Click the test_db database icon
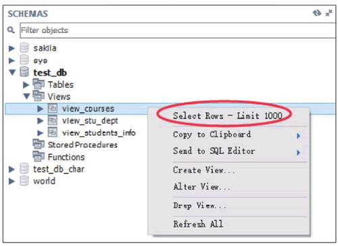 [x=24, y=72]
